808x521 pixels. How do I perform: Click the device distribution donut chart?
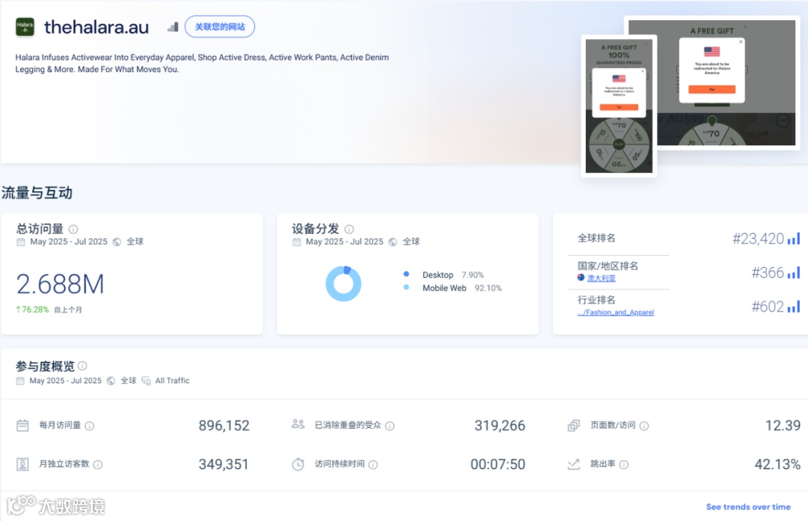[x=343, y=284]
